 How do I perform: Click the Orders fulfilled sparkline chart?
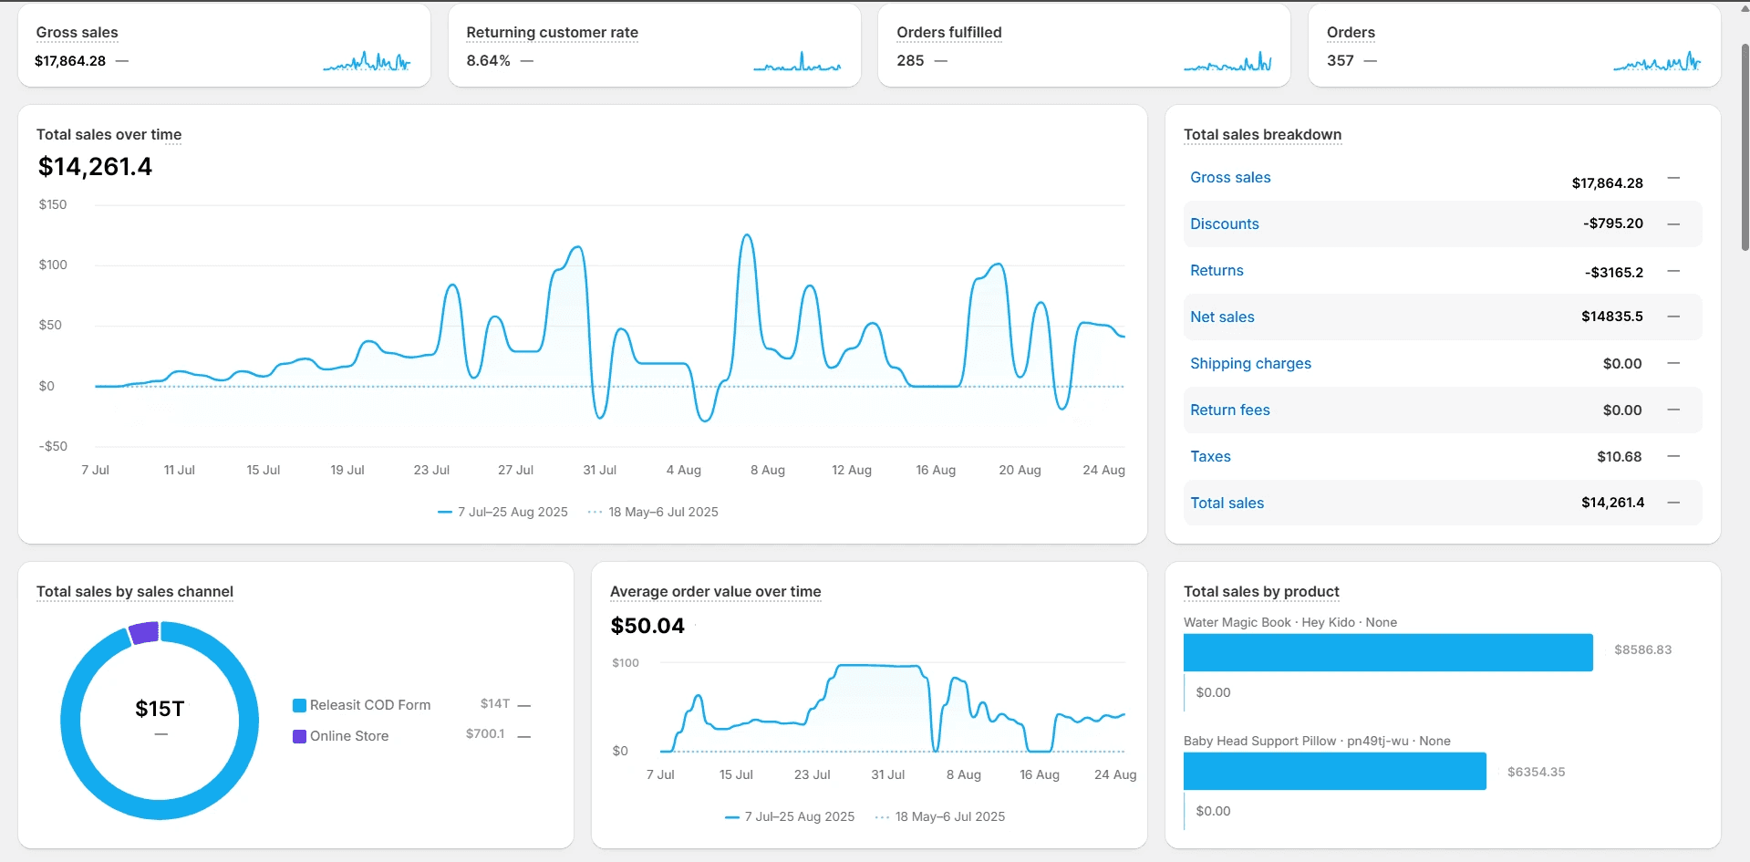(x=1227, y=61)
